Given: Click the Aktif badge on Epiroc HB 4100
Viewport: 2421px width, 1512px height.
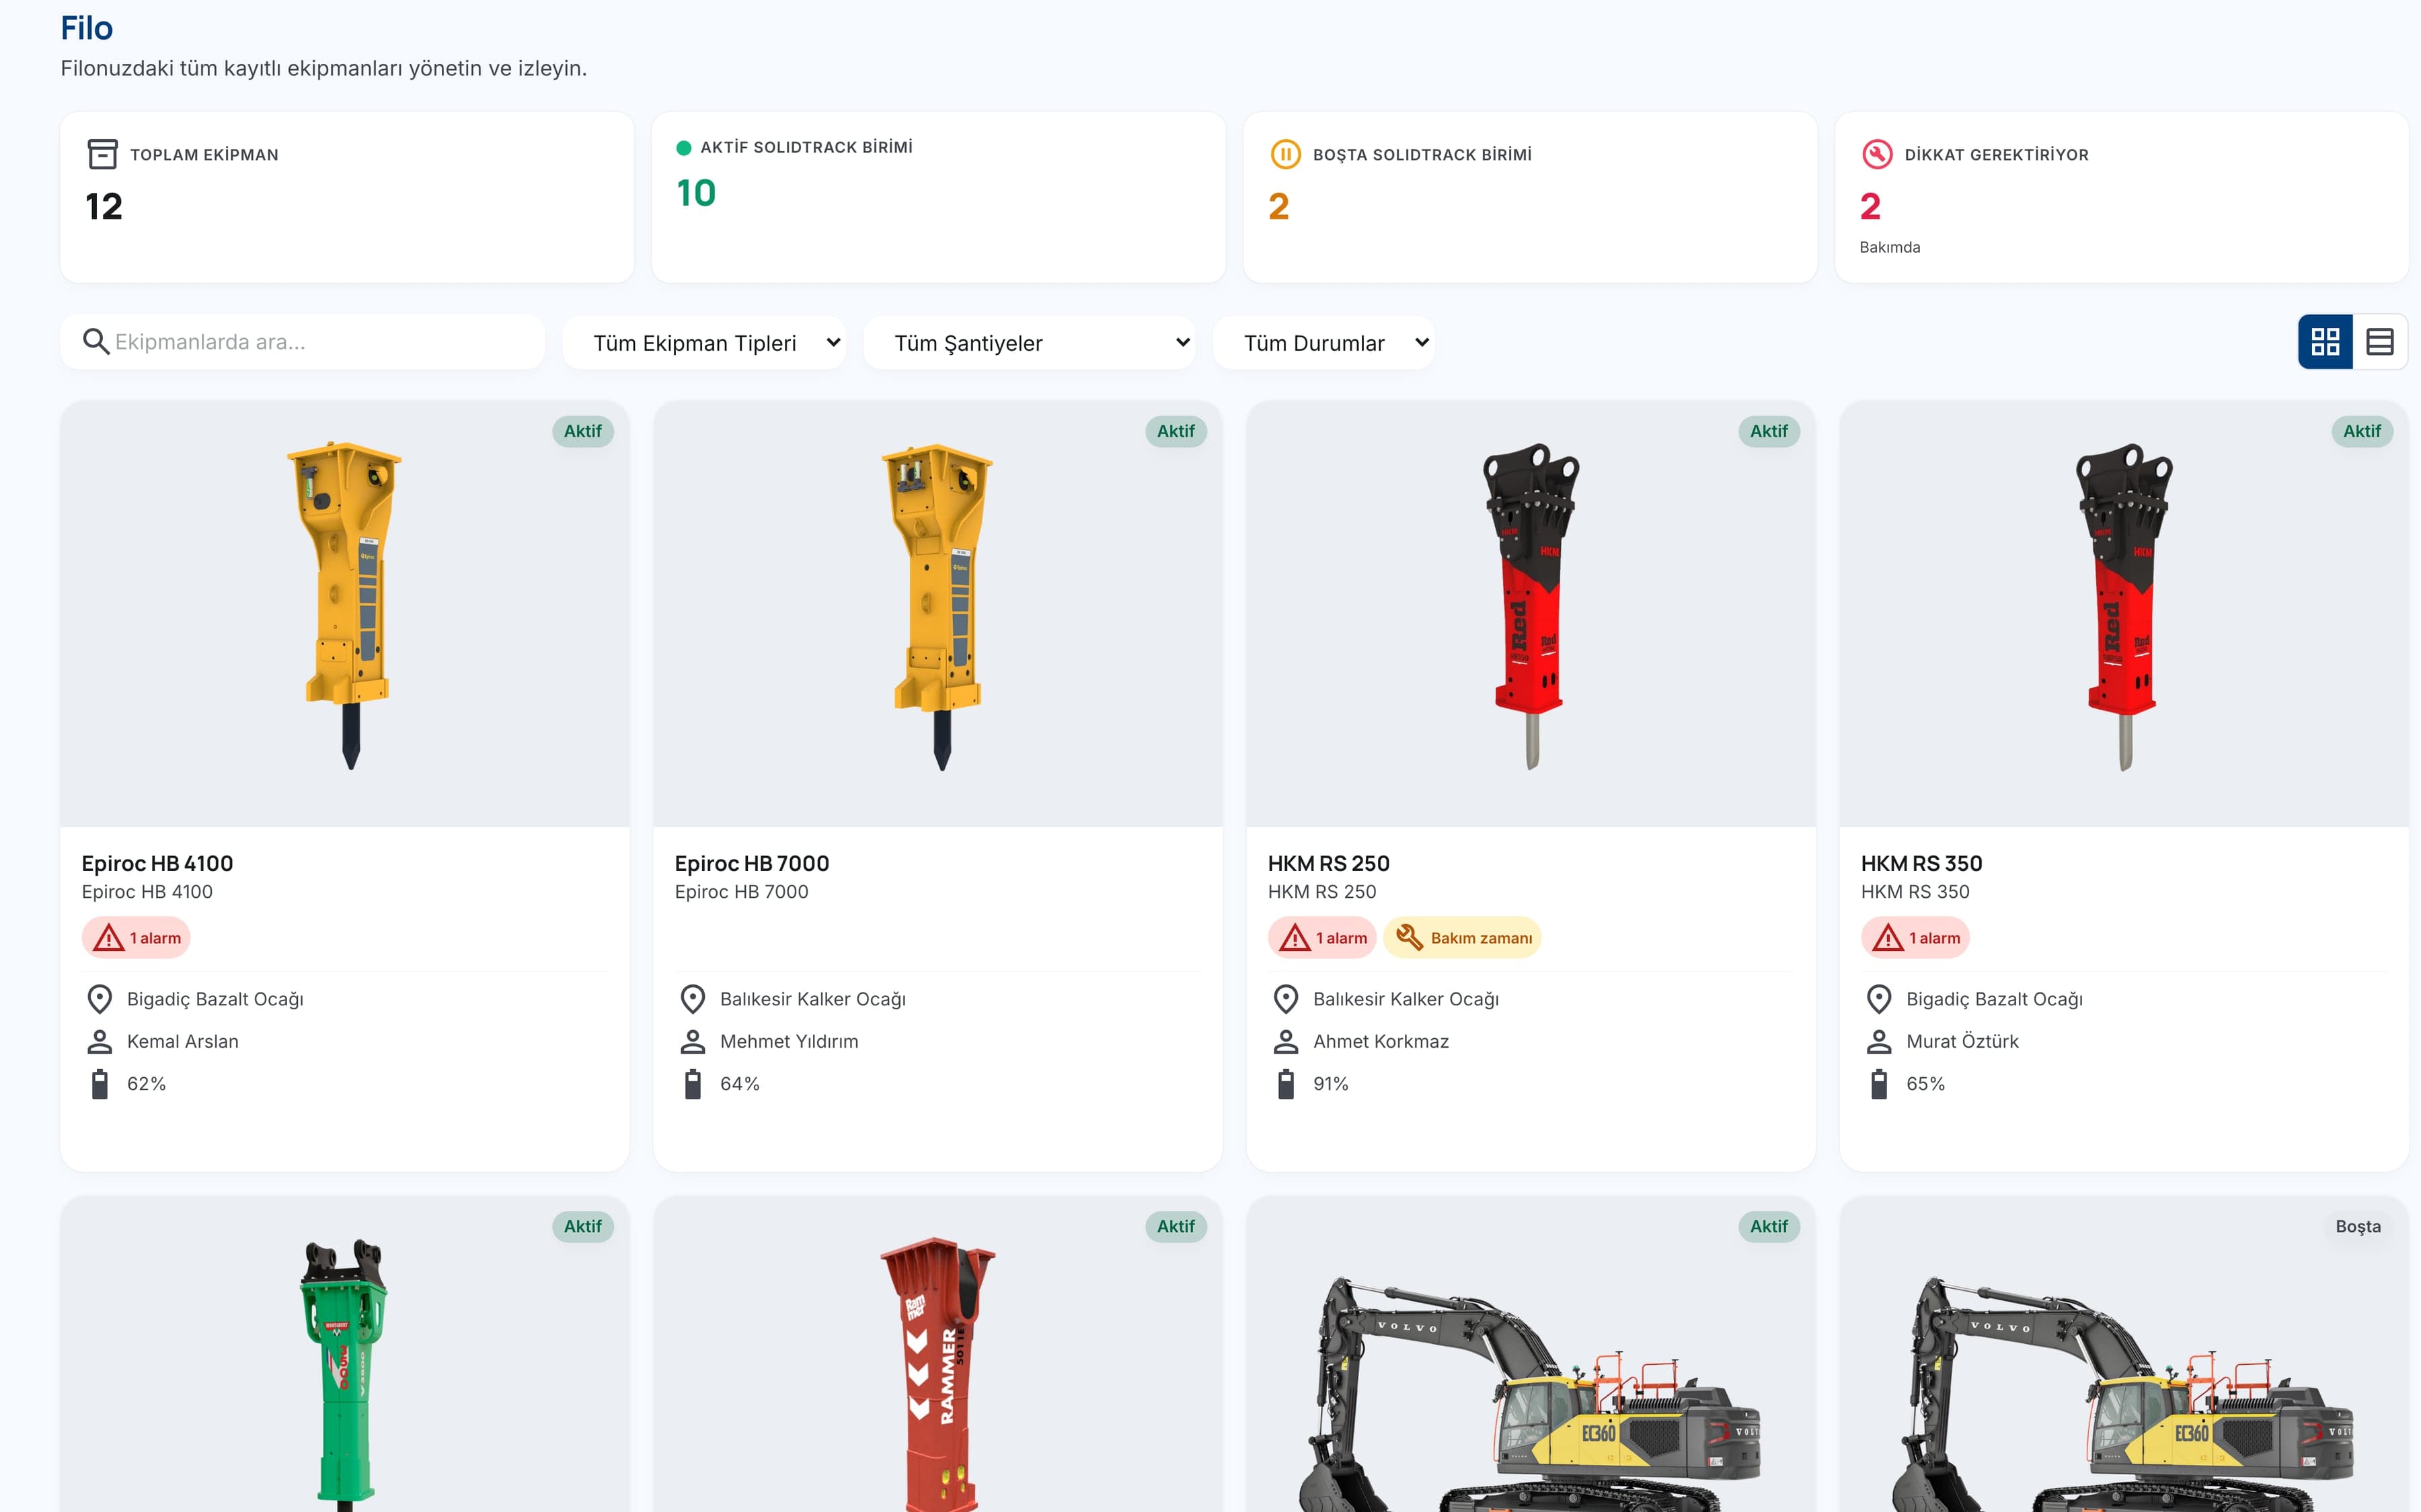Looking at the screenshot, I should (582, 431).
